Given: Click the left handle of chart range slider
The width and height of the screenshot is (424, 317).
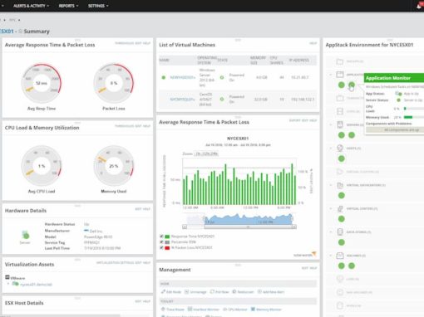Looking at the screenshot, I should tap(205, 219).
